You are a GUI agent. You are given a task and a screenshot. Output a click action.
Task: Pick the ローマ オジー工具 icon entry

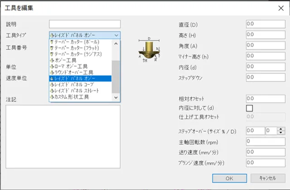[x=52, y=66]
